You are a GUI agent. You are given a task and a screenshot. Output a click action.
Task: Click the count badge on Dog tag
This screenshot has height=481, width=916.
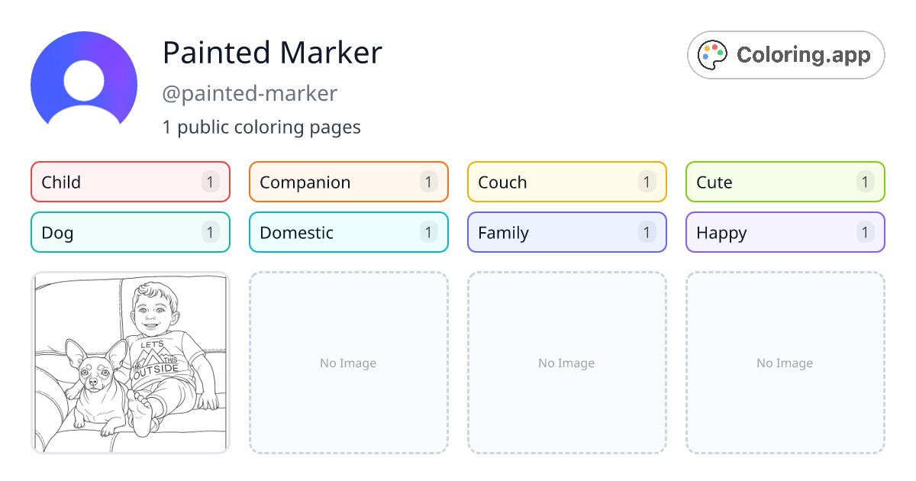click(211, 232)
